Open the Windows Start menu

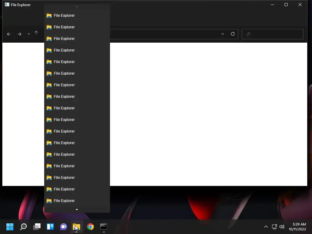coord(10,227)
